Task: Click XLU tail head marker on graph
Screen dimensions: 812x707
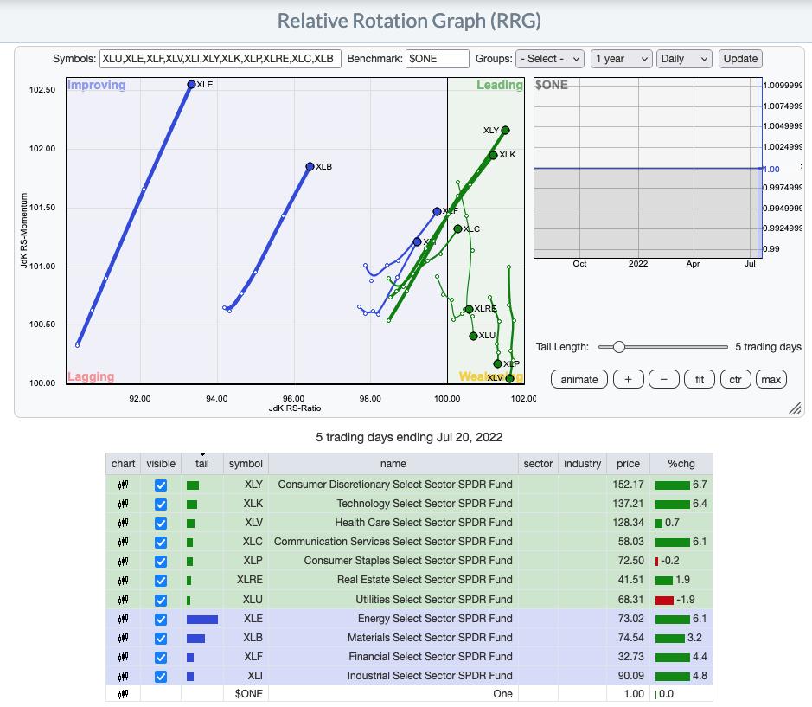Action: (x=473, y=336)
